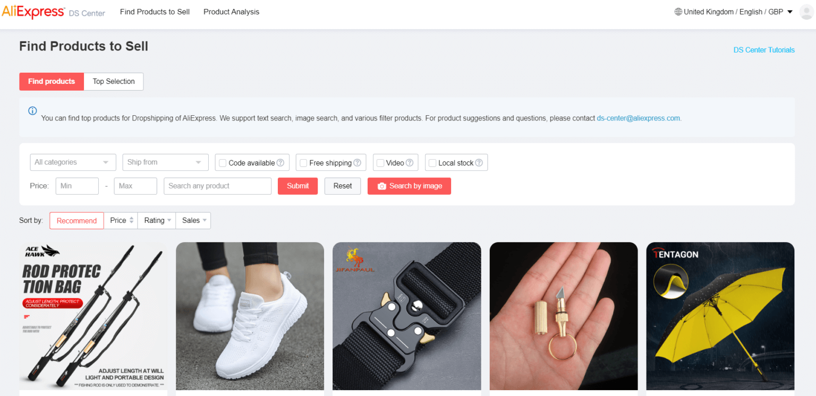Click the help icon beside Video
816x396 pixels.
[x=410, y=163]
